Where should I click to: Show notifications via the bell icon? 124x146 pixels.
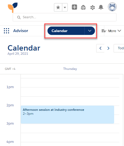101,7
